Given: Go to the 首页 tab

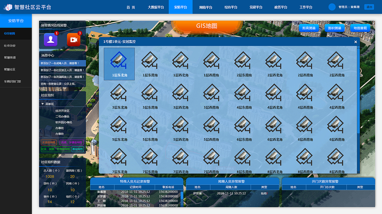Looking at the screenshot, I should [131, 7].
